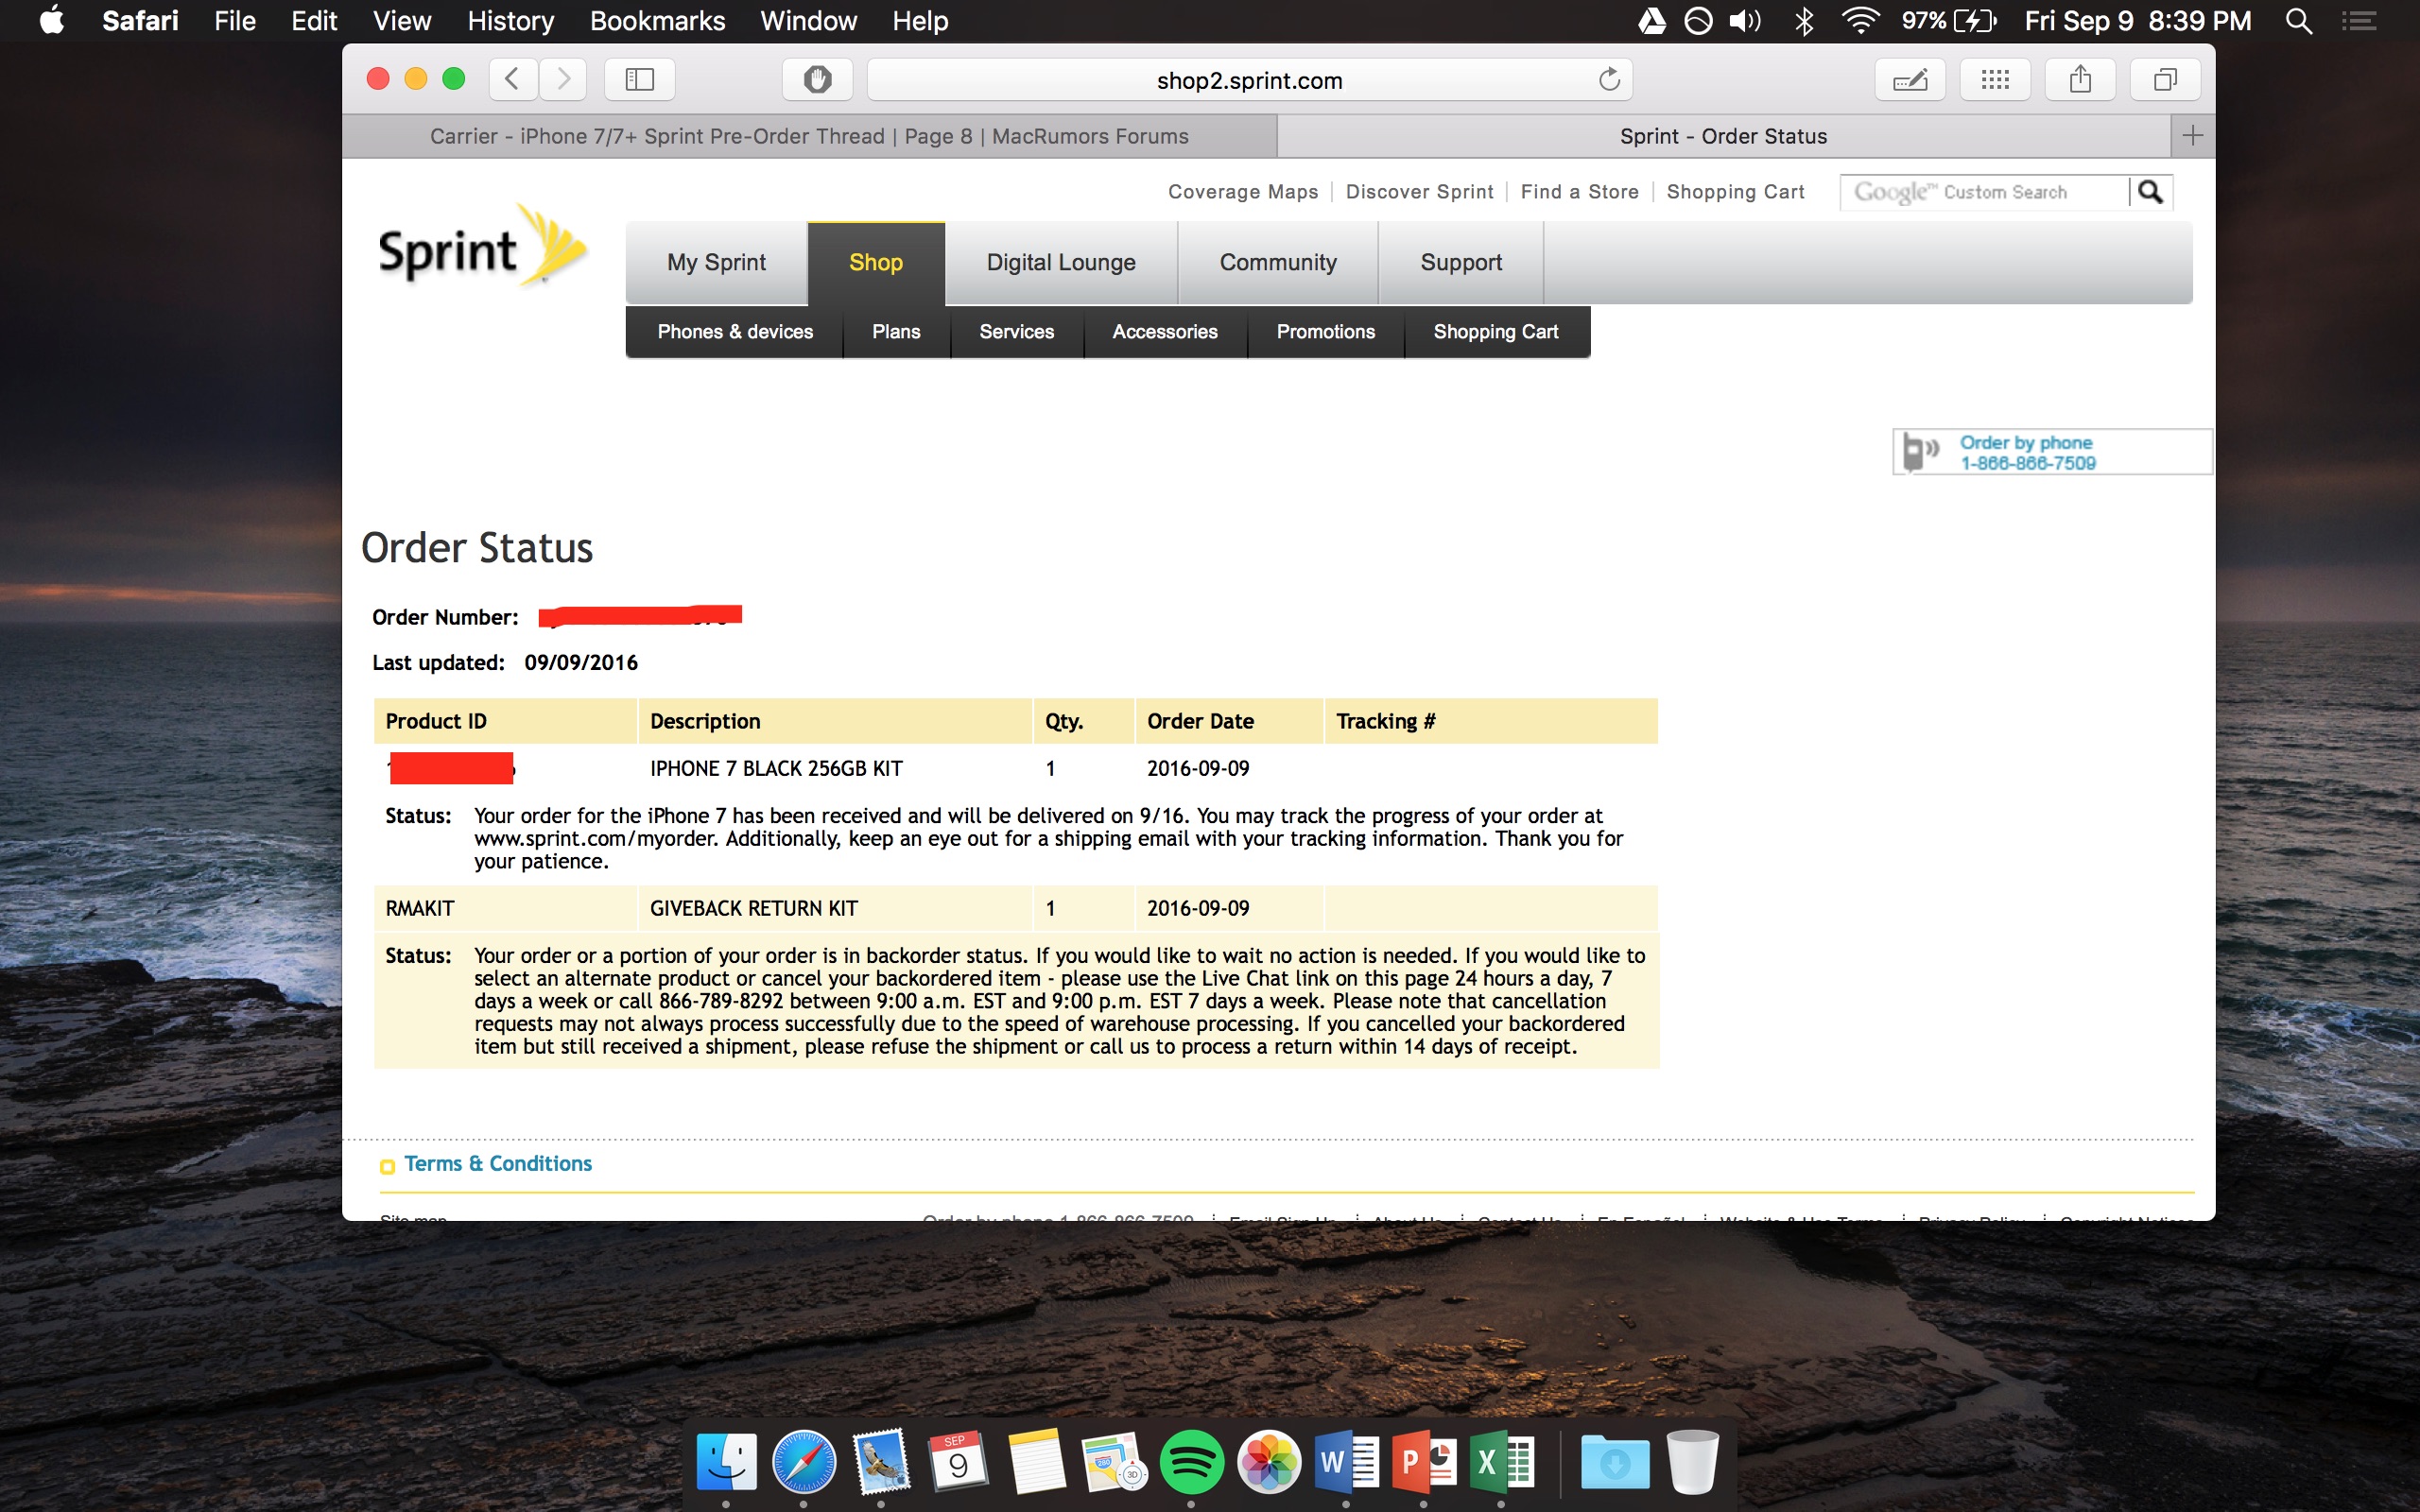Expand the My Sprint navigation menu
Screen dimensions: 2420x1512
[x=716, y=262]
